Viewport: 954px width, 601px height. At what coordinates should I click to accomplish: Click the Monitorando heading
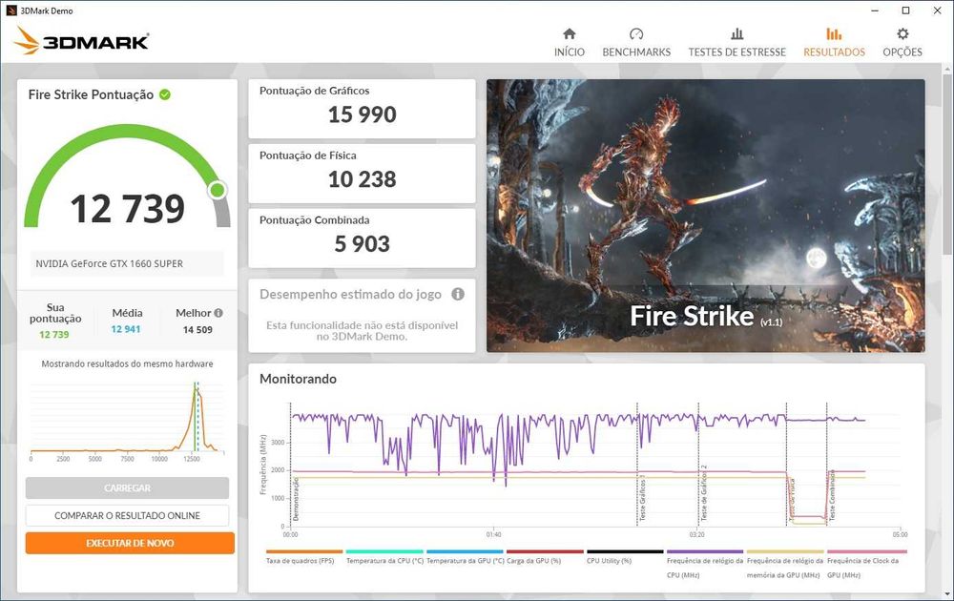(298, 379)
